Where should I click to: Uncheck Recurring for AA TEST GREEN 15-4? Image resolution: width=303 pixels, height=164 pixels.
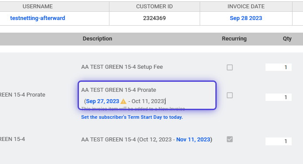230,139
